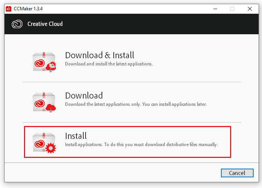Click the greyed-out maximize window button
262x188 pixels.
coord(232,8)
